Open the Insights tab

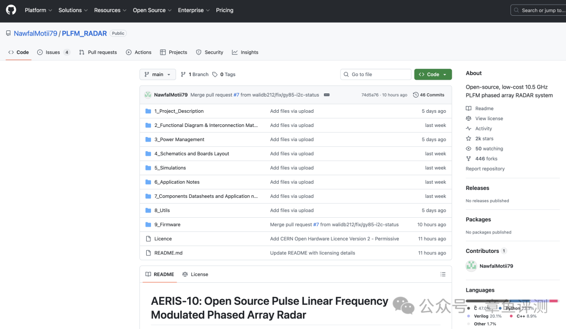coord(245,52)
